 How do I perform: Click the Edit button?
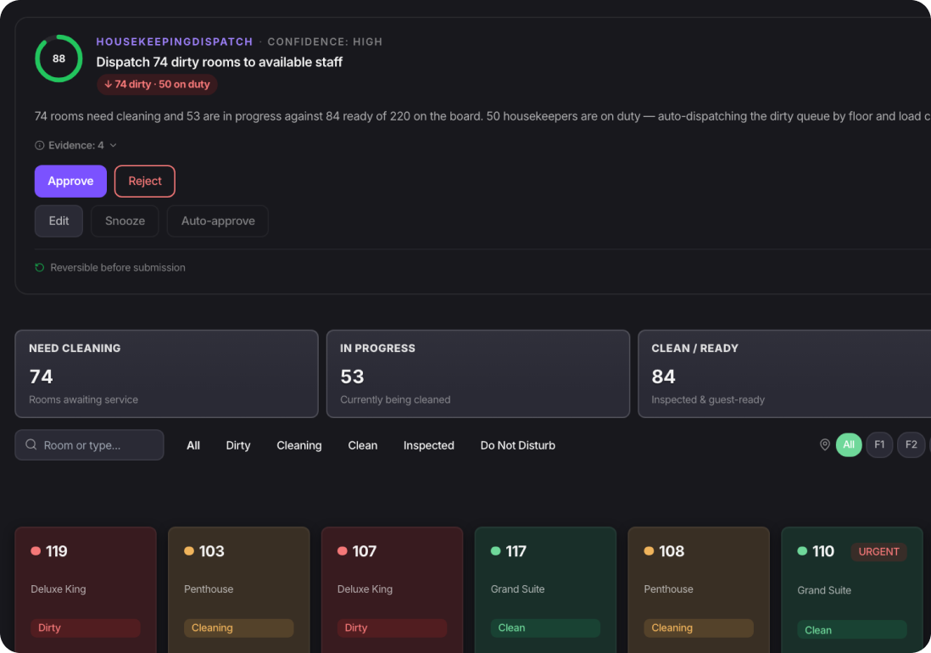click(59, 220)
